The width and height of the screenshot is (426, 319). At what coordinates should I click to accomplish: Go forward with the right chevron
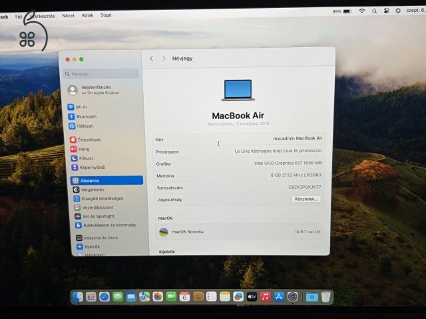click(164, 58)
